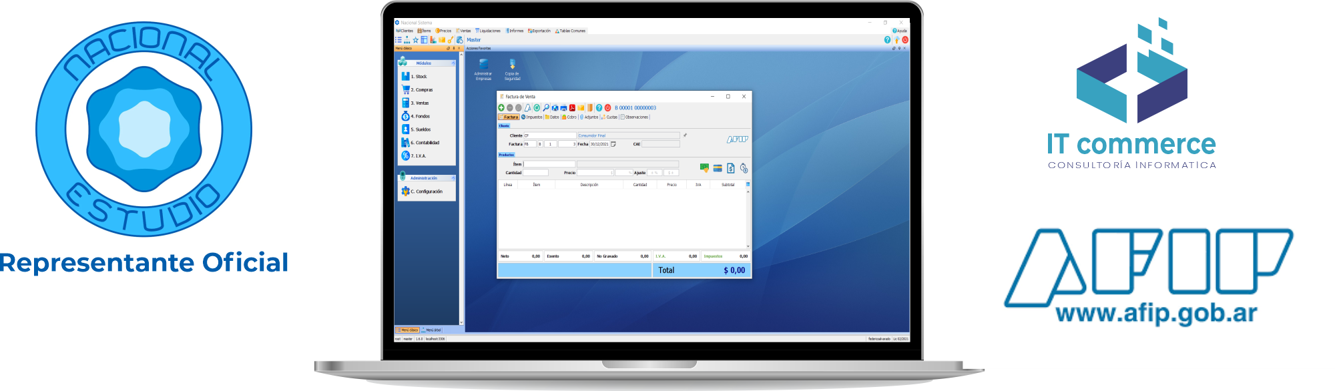This screenshot has height=391, width=1335.
Task: Toggle the pin icon on the Menú clásico panel
Action: pyautogui.click(x=453, y=48)
